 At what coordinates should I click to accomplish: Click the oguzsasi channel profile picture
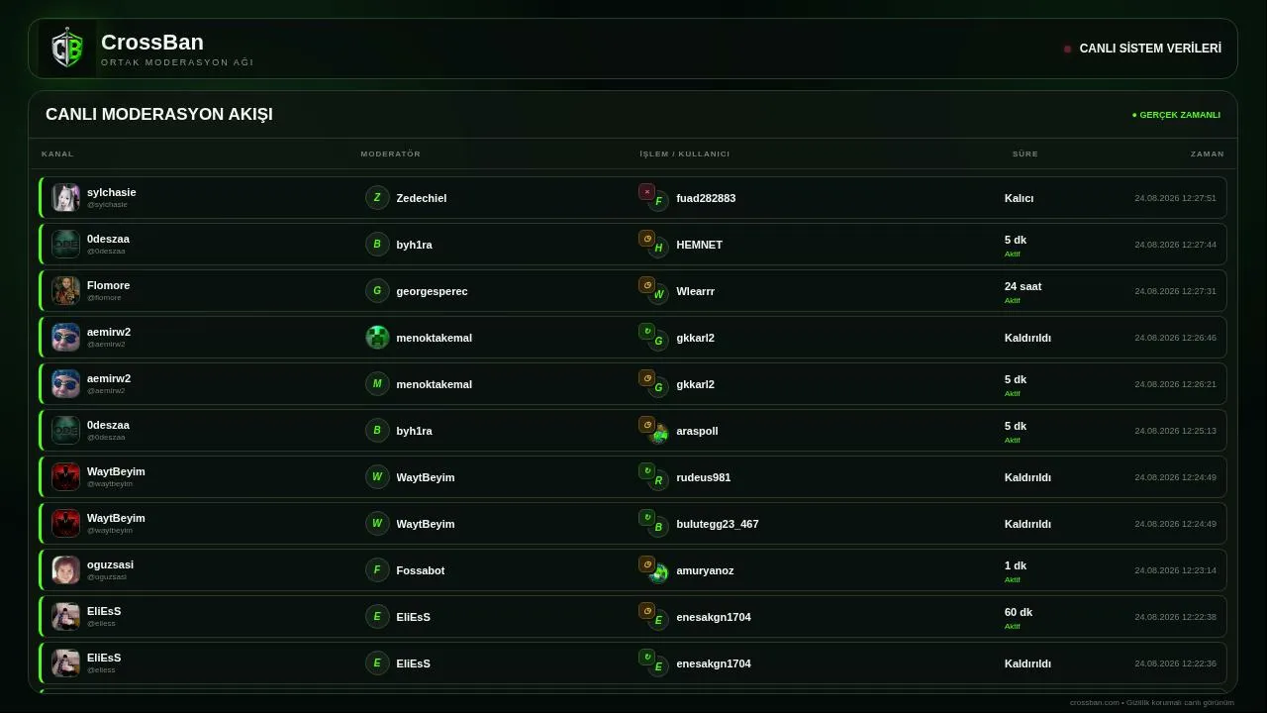(x=65, y=569)
